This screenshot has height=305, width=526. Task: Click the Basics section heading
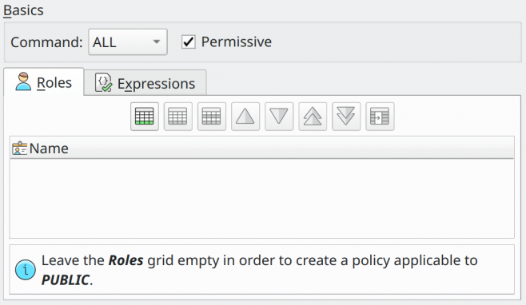click(x=23, y=10)
